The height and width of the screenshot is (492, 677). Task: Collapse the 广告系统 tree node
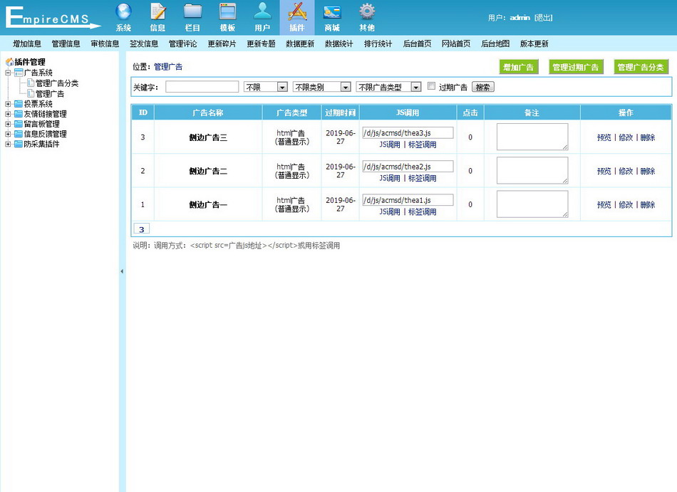pyautogui.click(x=8, y=73)
